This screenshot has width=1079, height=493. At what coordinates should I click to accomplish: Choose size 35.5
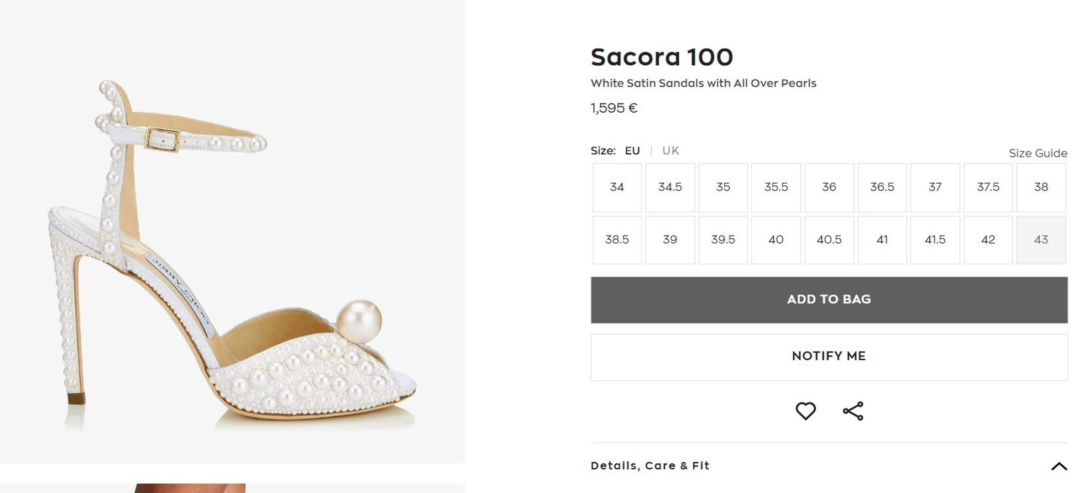(776, 188)
